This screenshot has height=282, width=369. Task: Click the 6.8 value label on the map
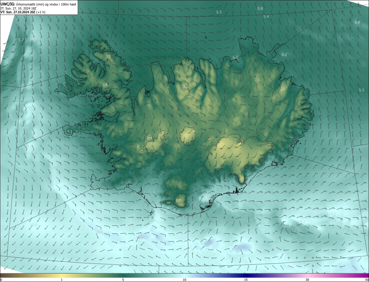(x=357, y=22)
